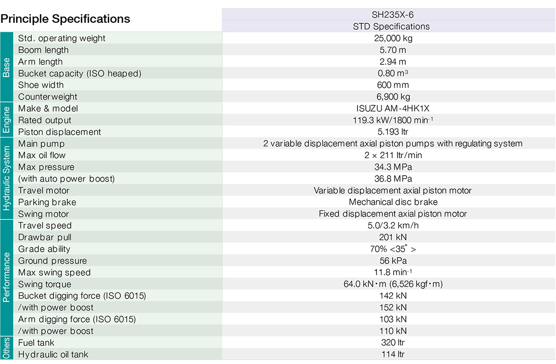Click the Swing torque value cell
The image size is (556, 364).
[x=393, y=284]
